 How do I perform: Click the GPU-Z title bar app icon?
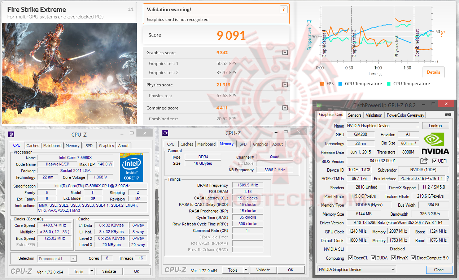pyautogui.click(x=319, y=105)
